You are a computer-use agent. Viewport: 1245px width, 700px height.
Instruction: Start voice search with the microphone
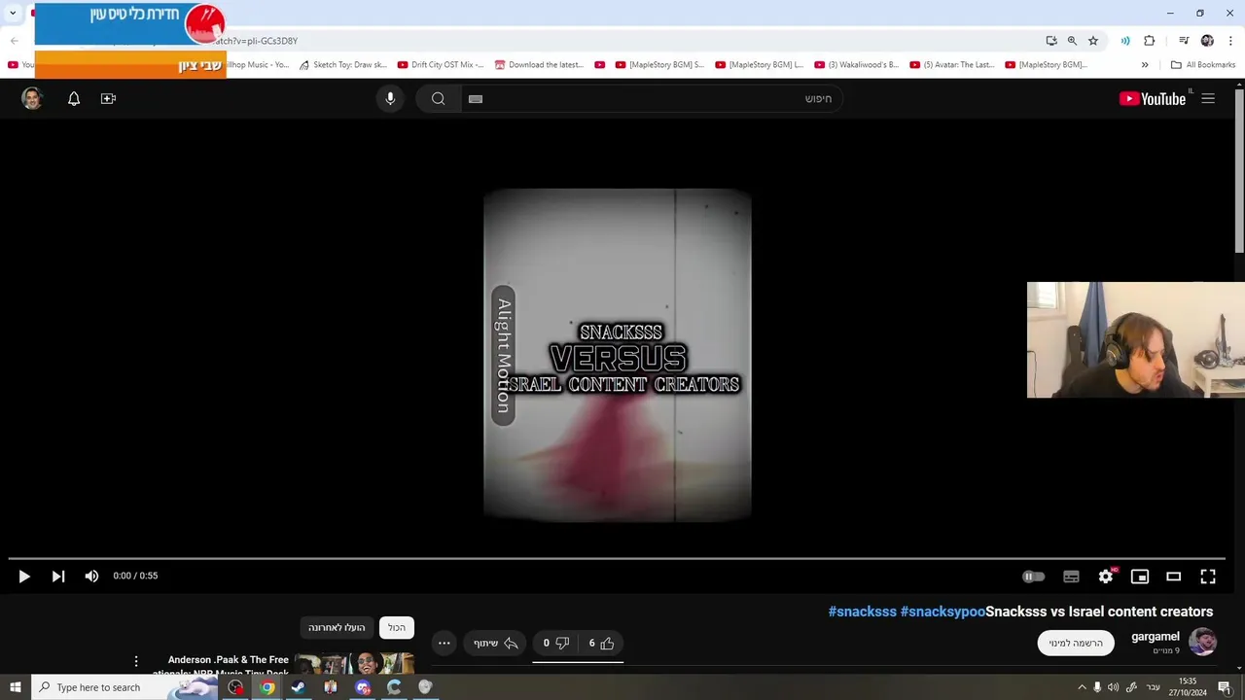390,98
